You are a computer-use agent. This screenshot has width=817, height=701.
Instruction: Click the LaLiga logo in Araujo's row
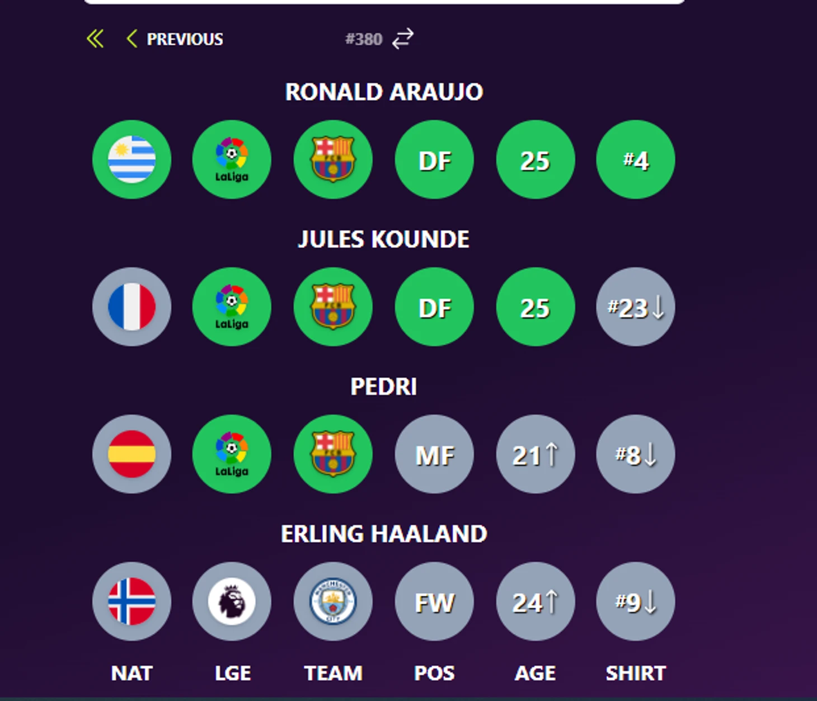pos(232,159)
